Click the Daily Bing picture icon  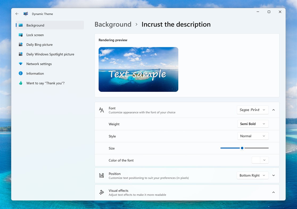click(x=21, y=44)
